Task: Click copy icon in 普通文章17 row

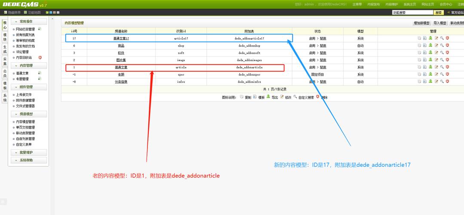Action: (419, 38)
